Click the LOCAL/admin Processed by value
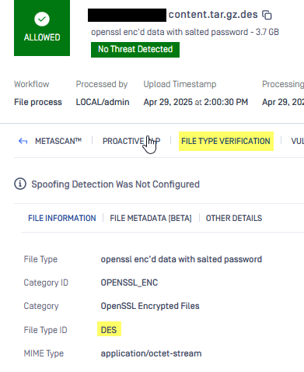The width and height of the screenshot is (304, 372). click(103, 102)
